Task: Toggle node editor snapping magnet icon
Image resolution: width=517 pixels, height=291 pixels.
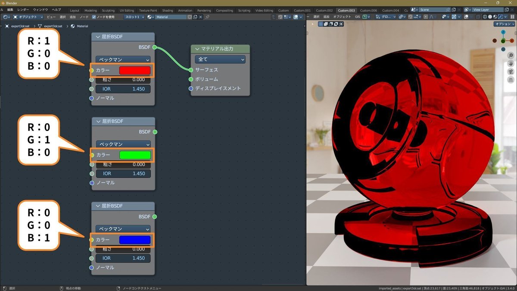Action: [x=280, y=17]
